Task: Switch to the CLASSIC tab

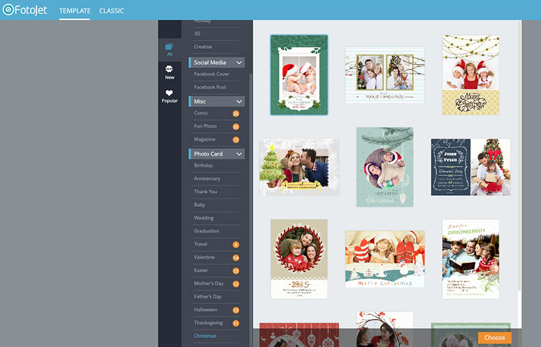Action: (111, 10)
